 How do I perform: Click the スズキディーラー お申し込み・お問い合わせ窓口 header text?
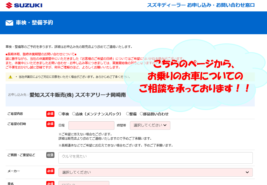click(x=201, y=5)
